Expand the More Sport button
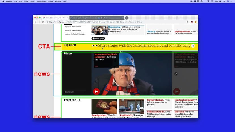The width and height of the screenshot is (235, 132). click(x=98, y=38)
